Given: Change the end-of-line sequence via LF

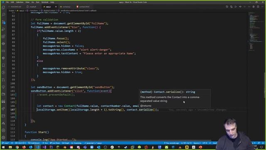Looking at the screenshot, I should (210, 143).
